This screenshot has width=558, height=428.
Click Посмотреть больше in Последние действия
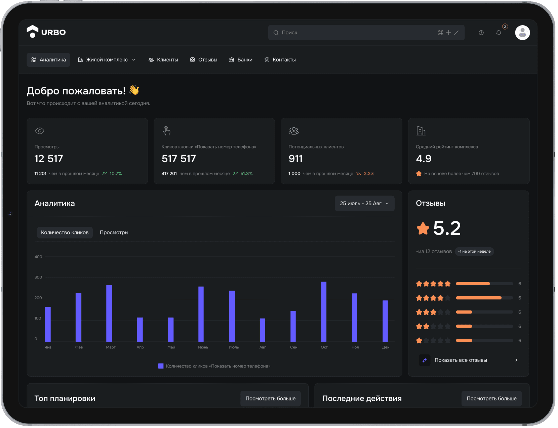coord(491,398)
